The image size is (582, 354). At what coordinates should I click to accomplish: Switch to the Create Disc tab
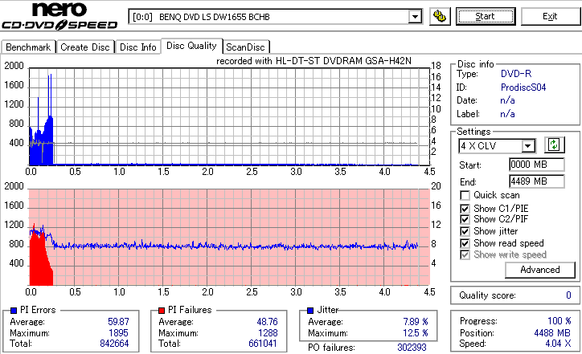[x=85, y=47]
